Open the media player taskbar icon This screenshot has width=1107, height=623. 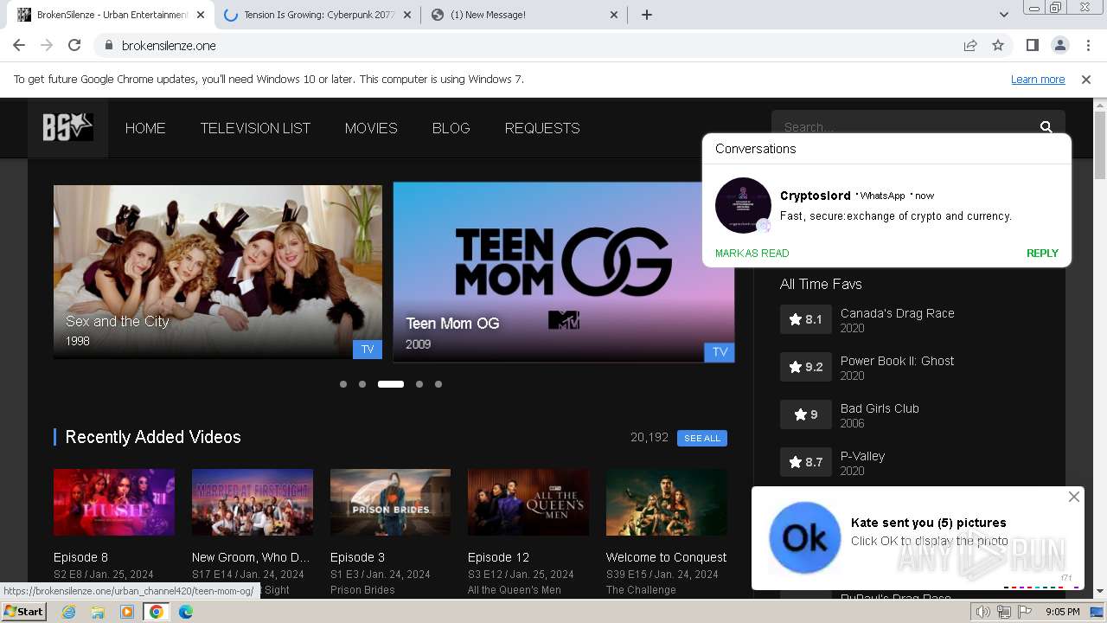click(127, 612)
